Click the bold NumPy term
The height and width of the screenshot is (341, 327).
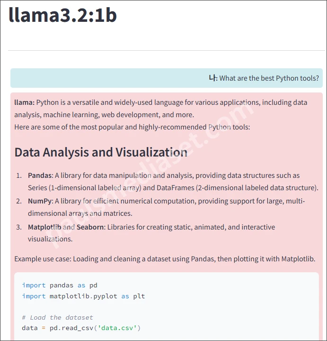[x=40, y=201]
